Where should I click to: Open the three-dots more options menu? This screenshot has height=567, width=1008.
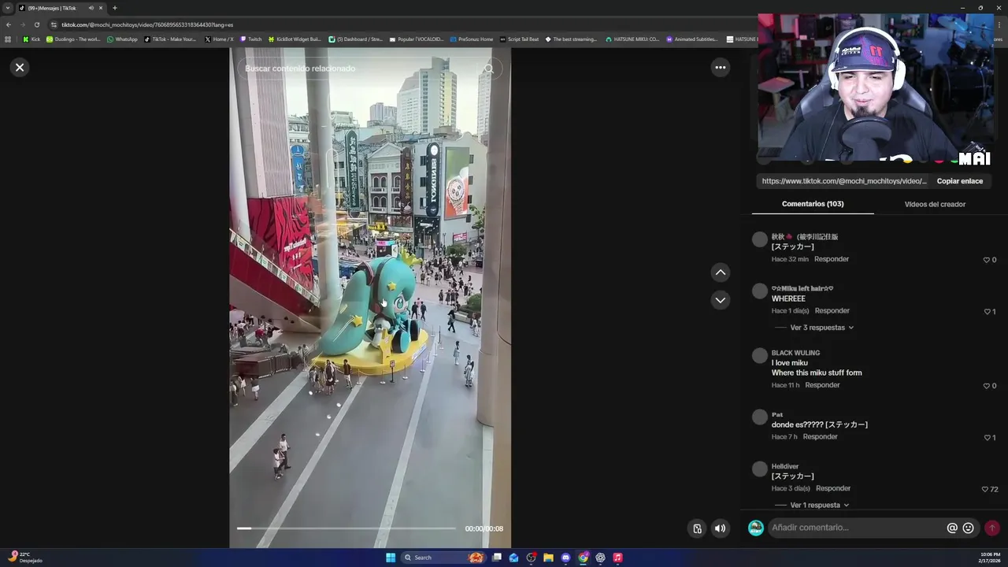pos(720,68)
